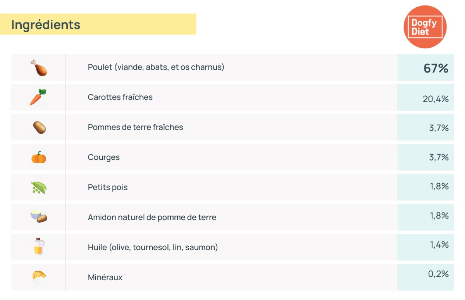This screenshot has height=300, width=465.
Task: Click the 67% percentage cell
Action: coord(425,67)
